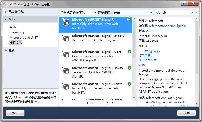
Task: Open the Microsoft.AspNet.SignalR identifier link
Action: (168, 26)
